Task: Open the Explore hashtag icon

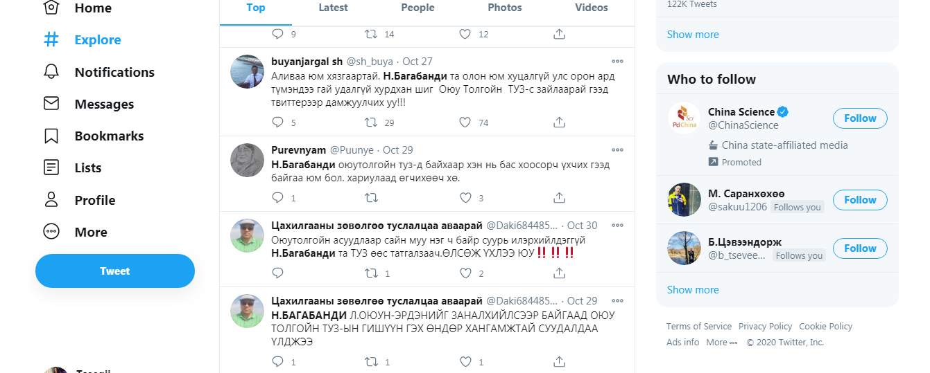Action: (51, 39)
